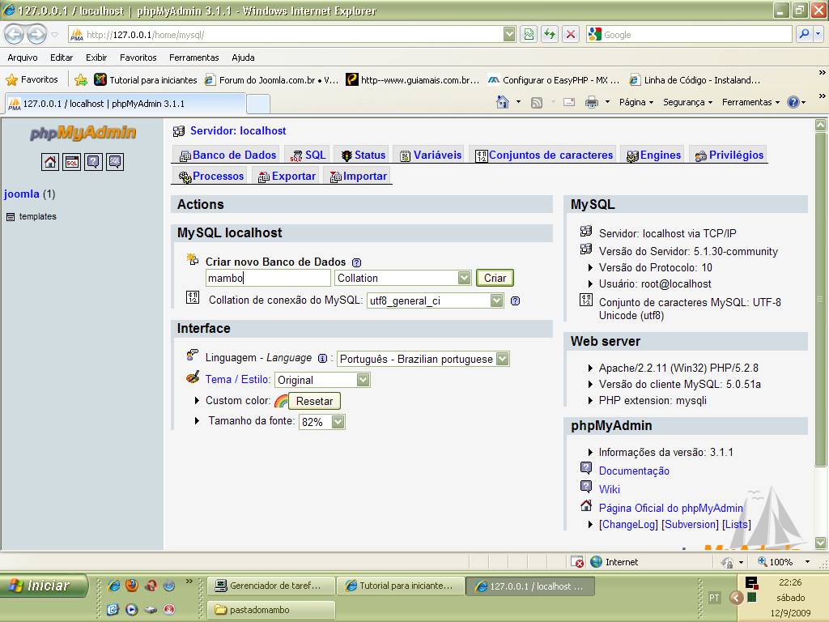Click the browser Home icon in command bar

(503, 102)
